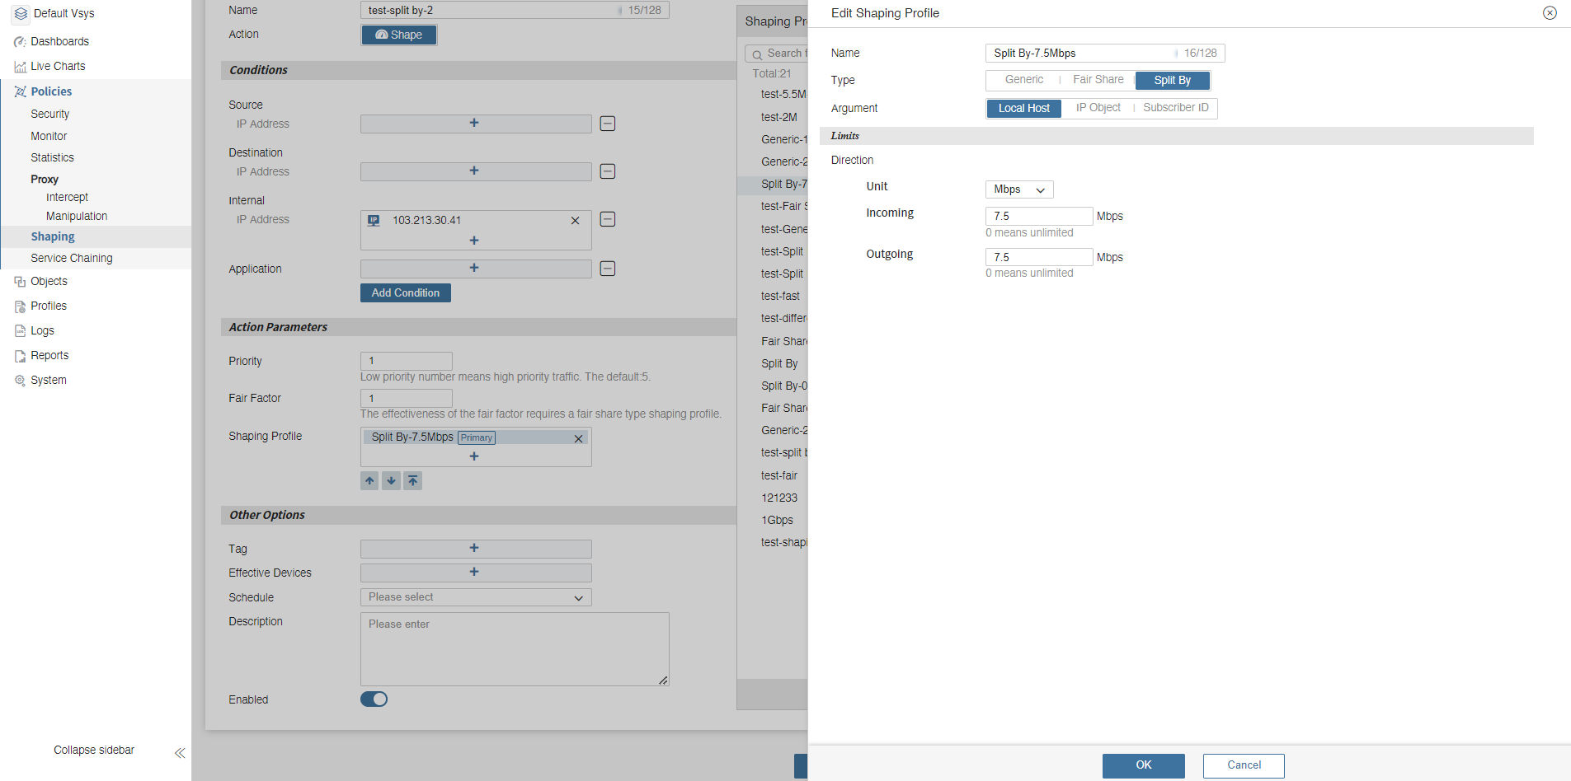
Task: Click the minus icon beside Source IP Address
Action: [x=608, y=124]
